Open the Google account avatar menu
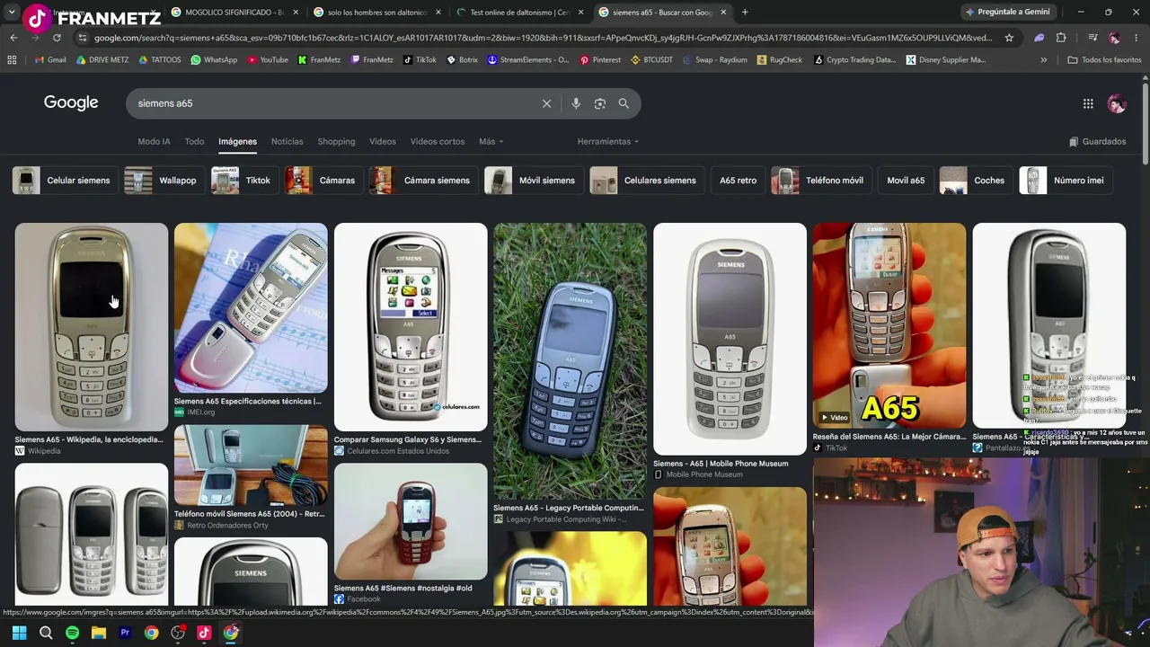The image size is (1150, 647). [1117, 103]
